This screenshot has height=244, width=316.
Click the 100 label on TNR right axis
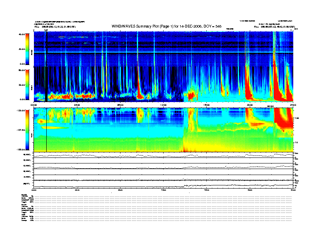click(x=297, y=118)
